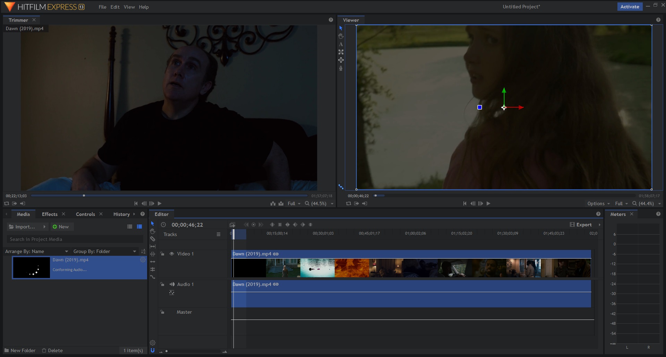Switch to the Controls tab
The height and width of the screenshot is (357, 666).
tap(85, 214)
